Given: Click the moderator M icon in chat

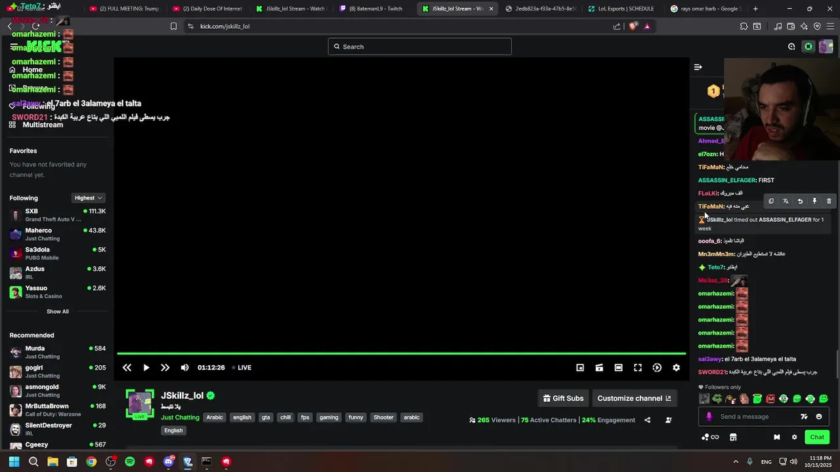Looking at the screenshot, I should 777,437.
